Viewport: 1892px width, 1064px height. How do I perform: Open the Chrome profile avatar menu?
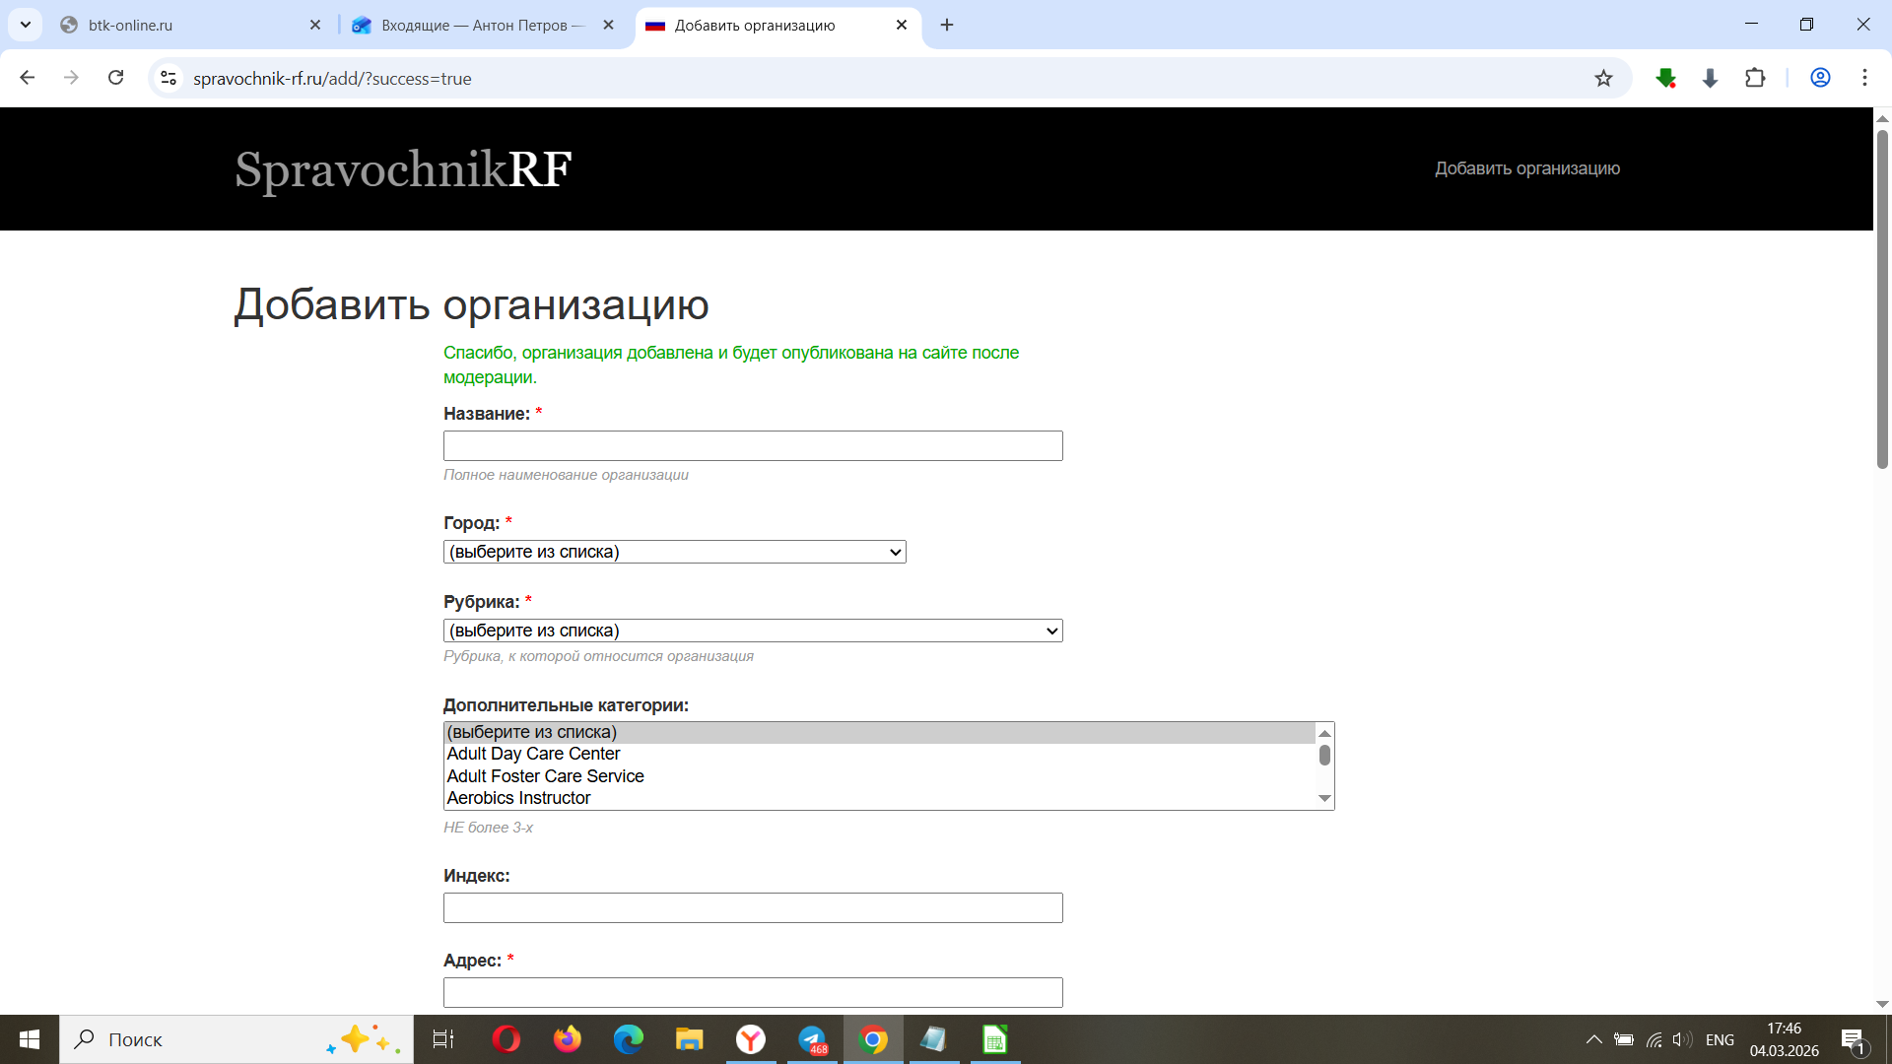1820,78
